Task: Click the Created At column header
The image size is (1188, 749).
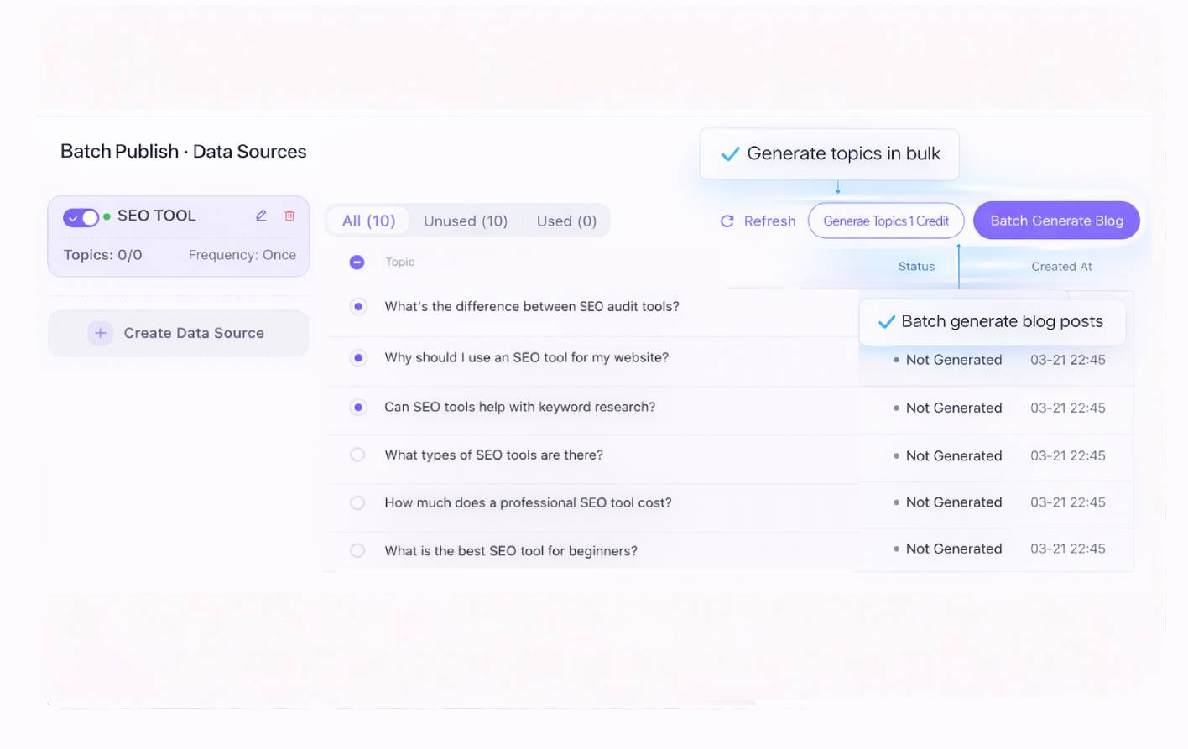Action: [x=1061, y=267]
